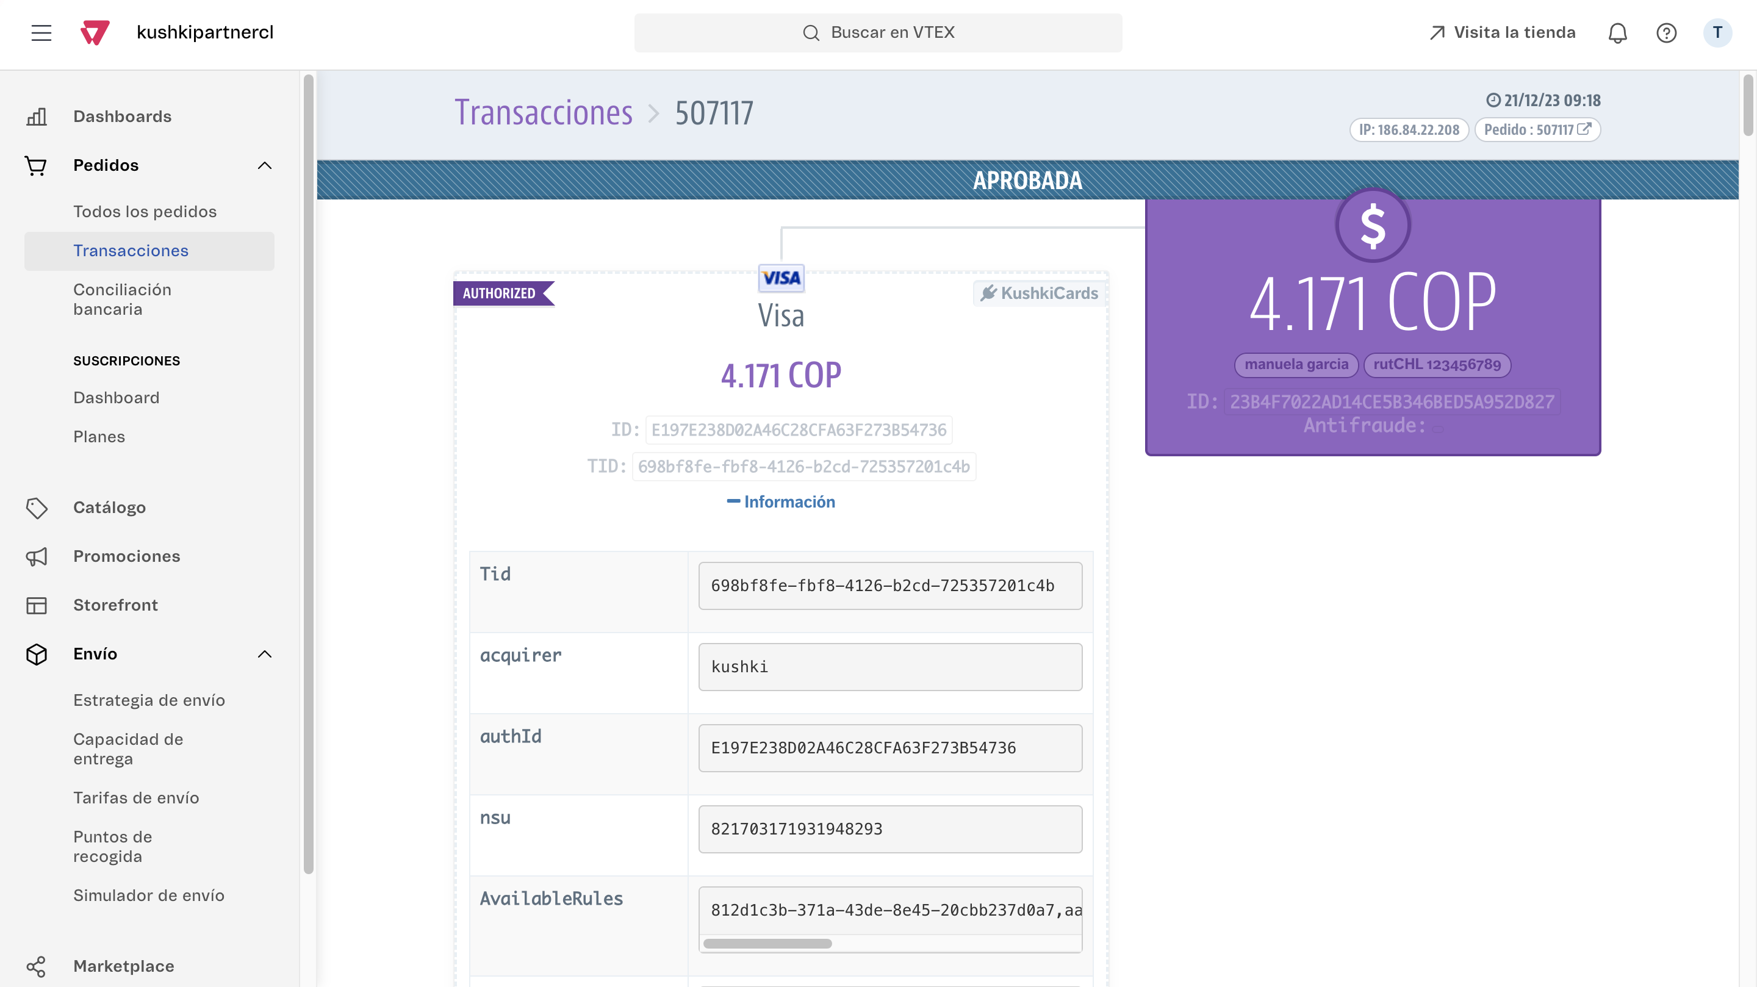This screenshot has height=987, width=1757.
Task: Open the user avatar T
Action: click(x=1717, y=33)
